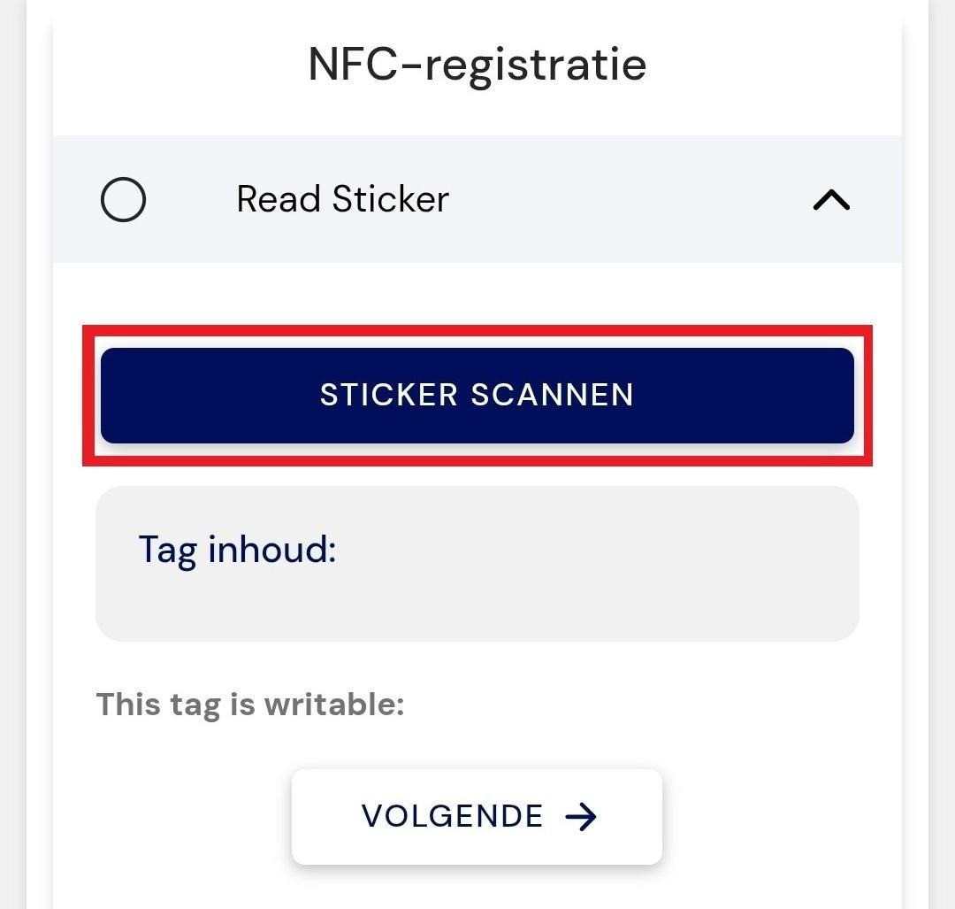Click the light grey Read Sticker accordion bar
The height and width of the screenshot is (909, 955).
477,199
